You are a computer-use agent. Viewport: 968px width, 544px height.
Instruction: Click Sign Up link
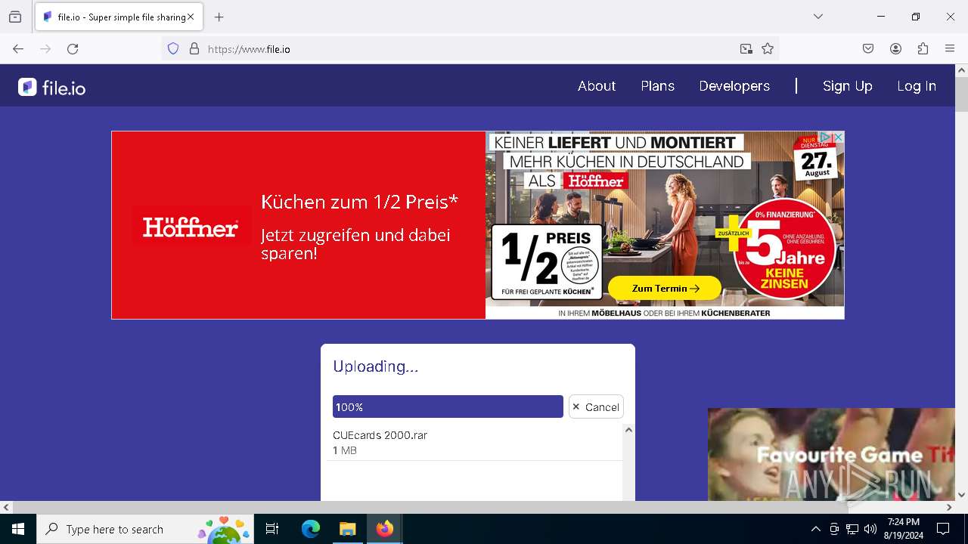coord(847,86)
